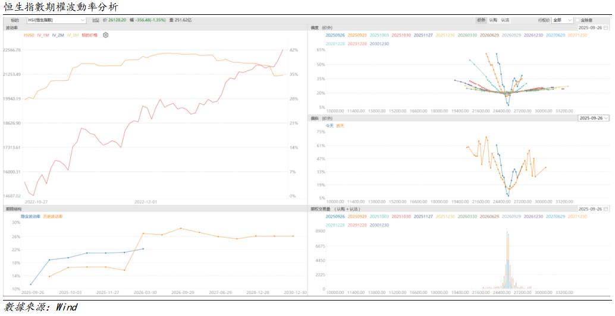
Task: Toggle the IV_2M legend line
Action: click(58, 36)
